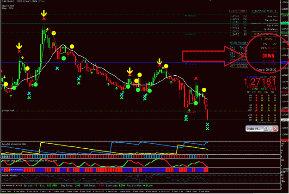
Task: Select the 1.3276 R2 pivot level
Action: (x=238, y=19)
